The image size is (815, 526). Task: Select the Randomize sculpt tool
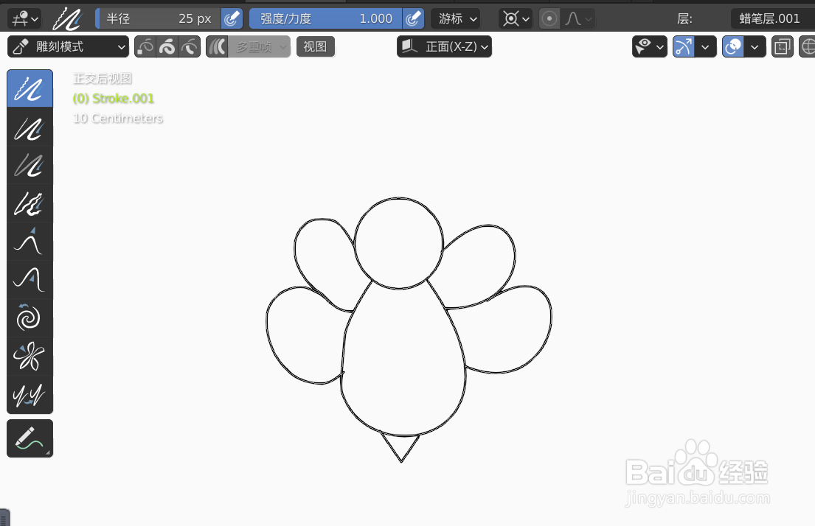tap(30, 203)
